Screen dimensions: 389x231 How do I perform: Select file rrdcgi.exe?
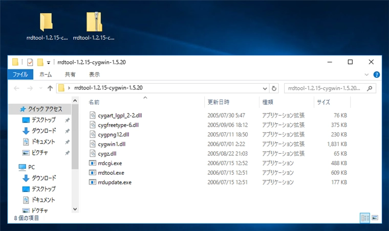coord(110,164)
